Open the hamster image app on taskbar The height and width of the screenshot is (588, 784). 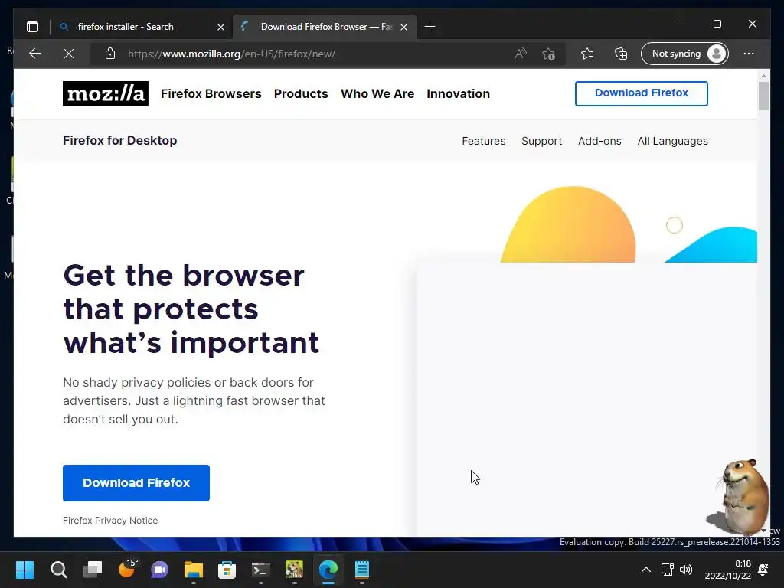[295, 570]
